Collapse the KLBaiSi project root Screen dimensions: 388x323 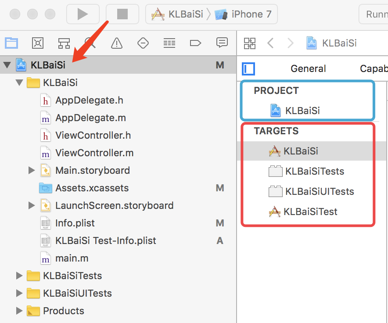(x=7, y=65)
